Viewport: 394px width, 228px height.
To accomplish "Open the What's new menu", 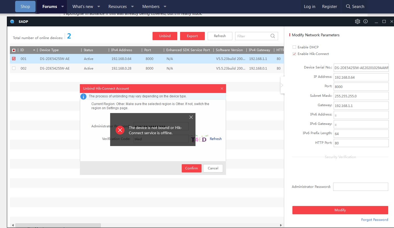I will pos(83,7).
